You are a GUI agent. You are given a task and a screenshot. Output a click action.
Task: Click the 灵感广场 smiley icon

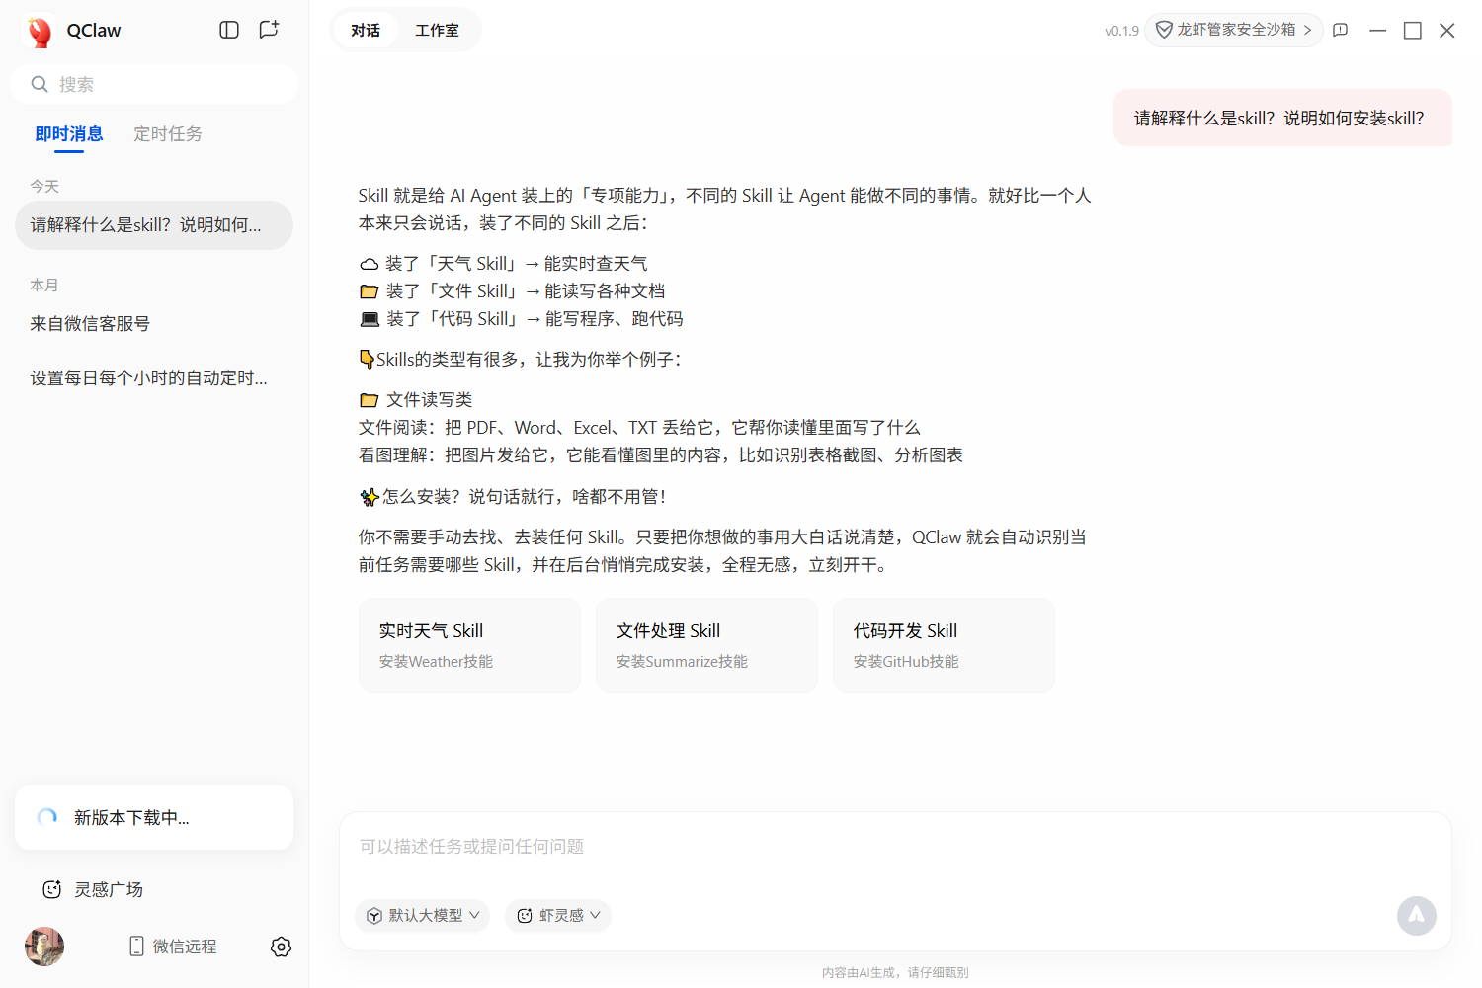click(x=52, y=889)
